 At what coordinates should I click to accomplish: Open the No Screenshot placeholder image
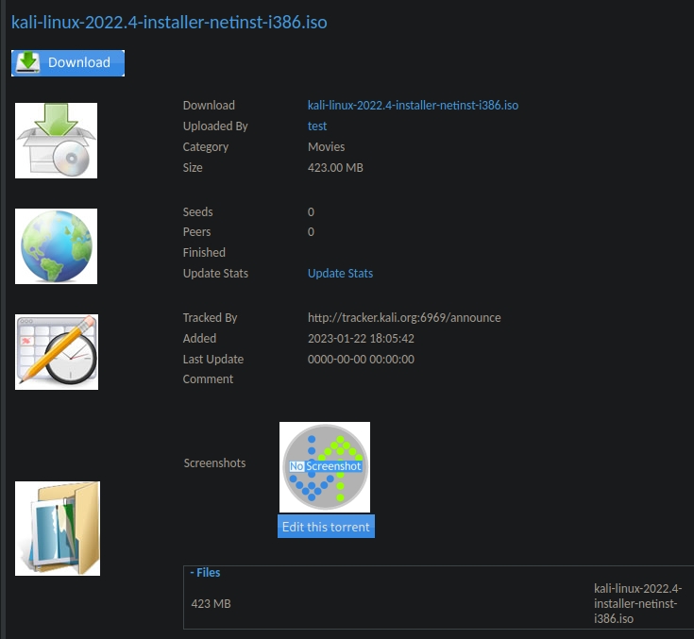point(325,466)
